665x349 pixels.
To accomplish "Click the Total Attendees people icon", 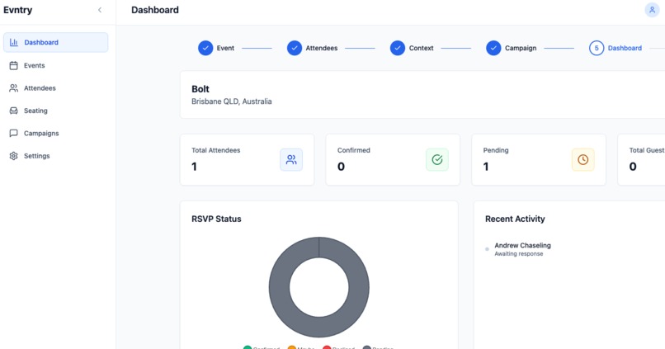I will [x=291, y=159].
